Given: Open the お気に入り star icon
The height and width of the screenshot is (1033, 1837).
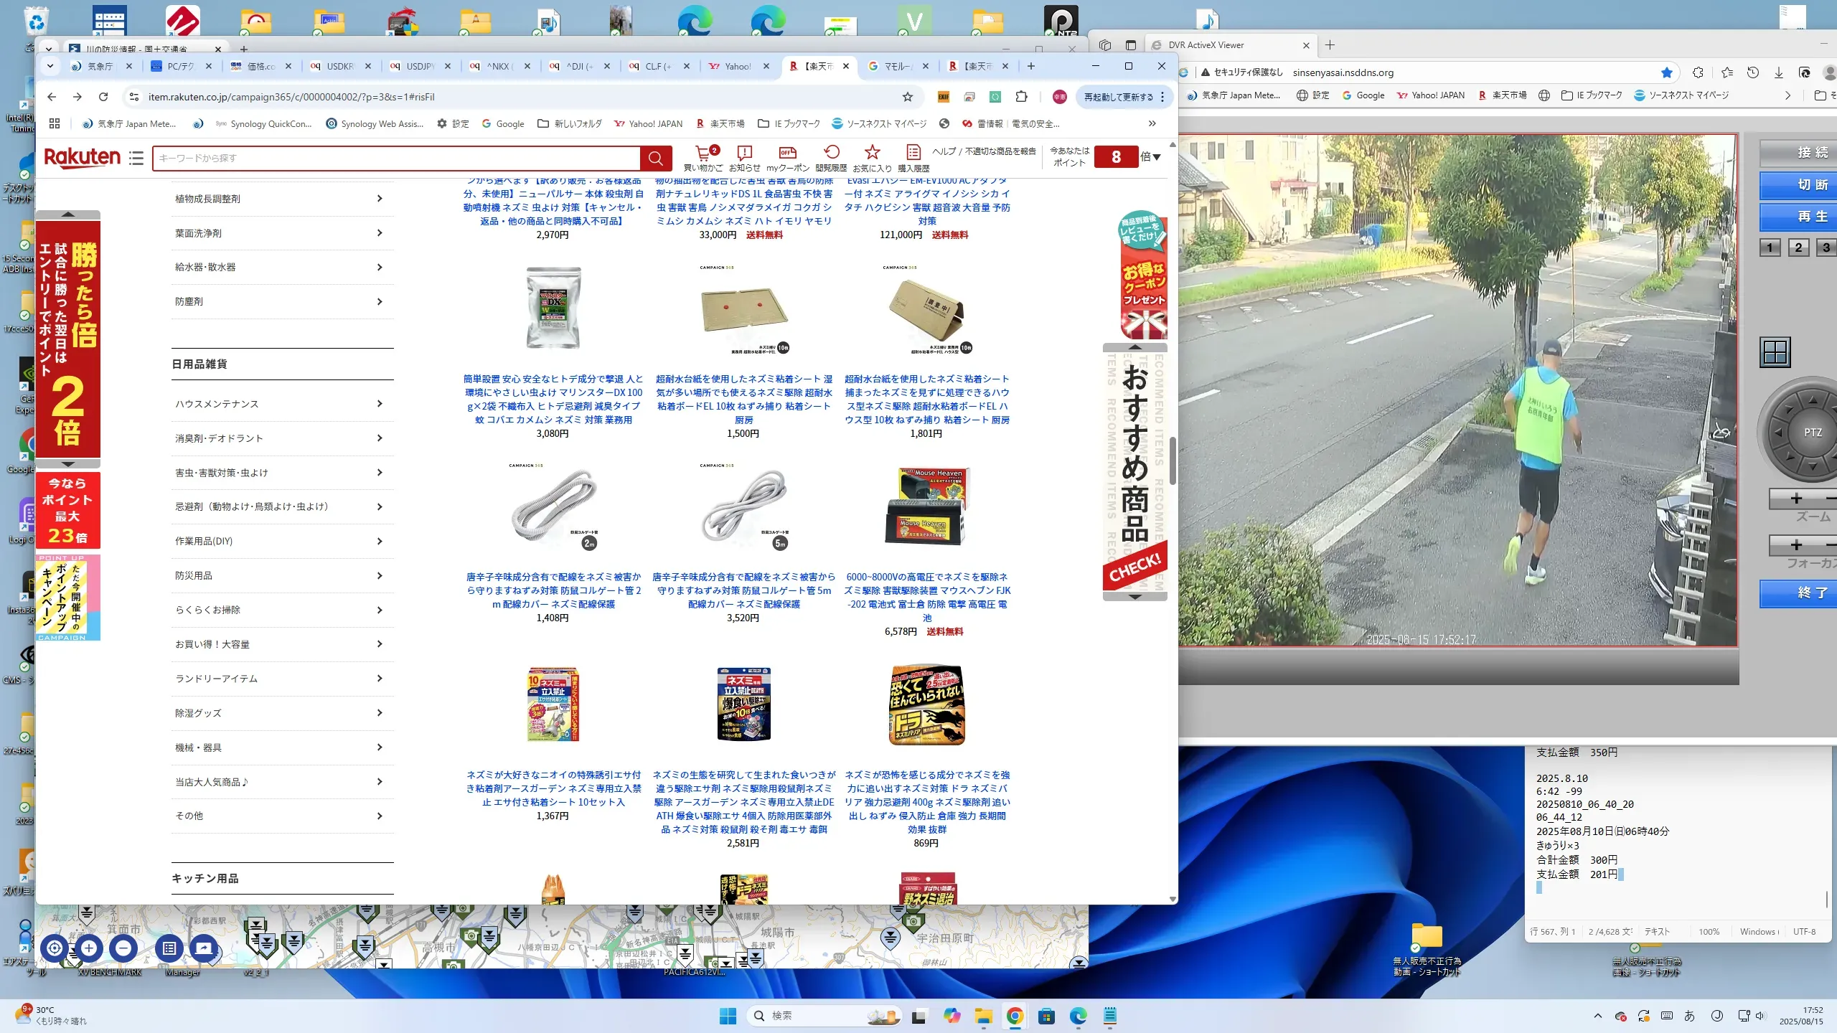Looking at the screenshot, I should coord(872,153).
